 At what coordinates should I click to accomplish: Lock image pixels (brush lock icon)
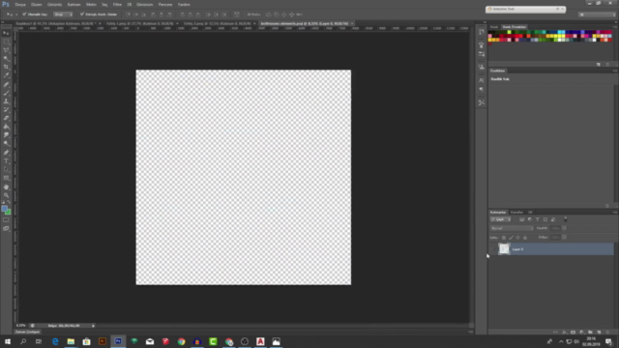click(x=511, y=238)
